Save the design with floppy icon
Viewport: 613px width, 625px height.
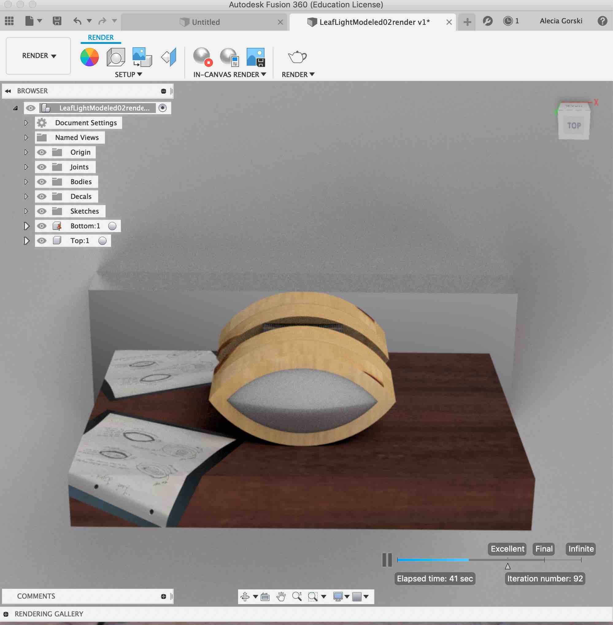click(57, 21)
